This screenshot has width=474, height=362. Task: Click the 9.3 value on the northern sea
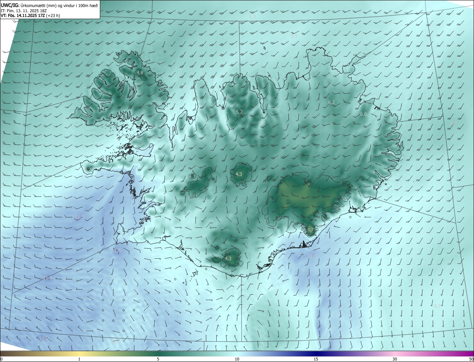coord(252,17)
